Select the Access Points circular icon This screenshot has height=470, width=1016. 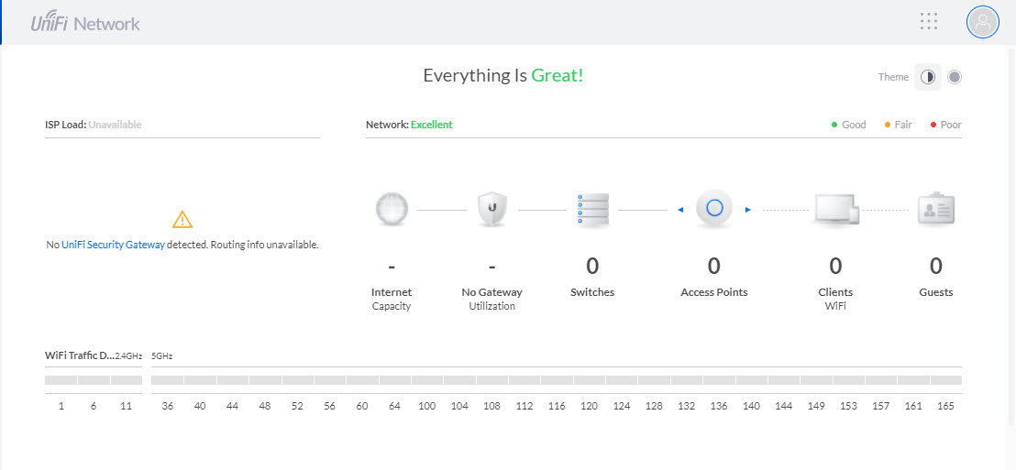click(714, 209)
